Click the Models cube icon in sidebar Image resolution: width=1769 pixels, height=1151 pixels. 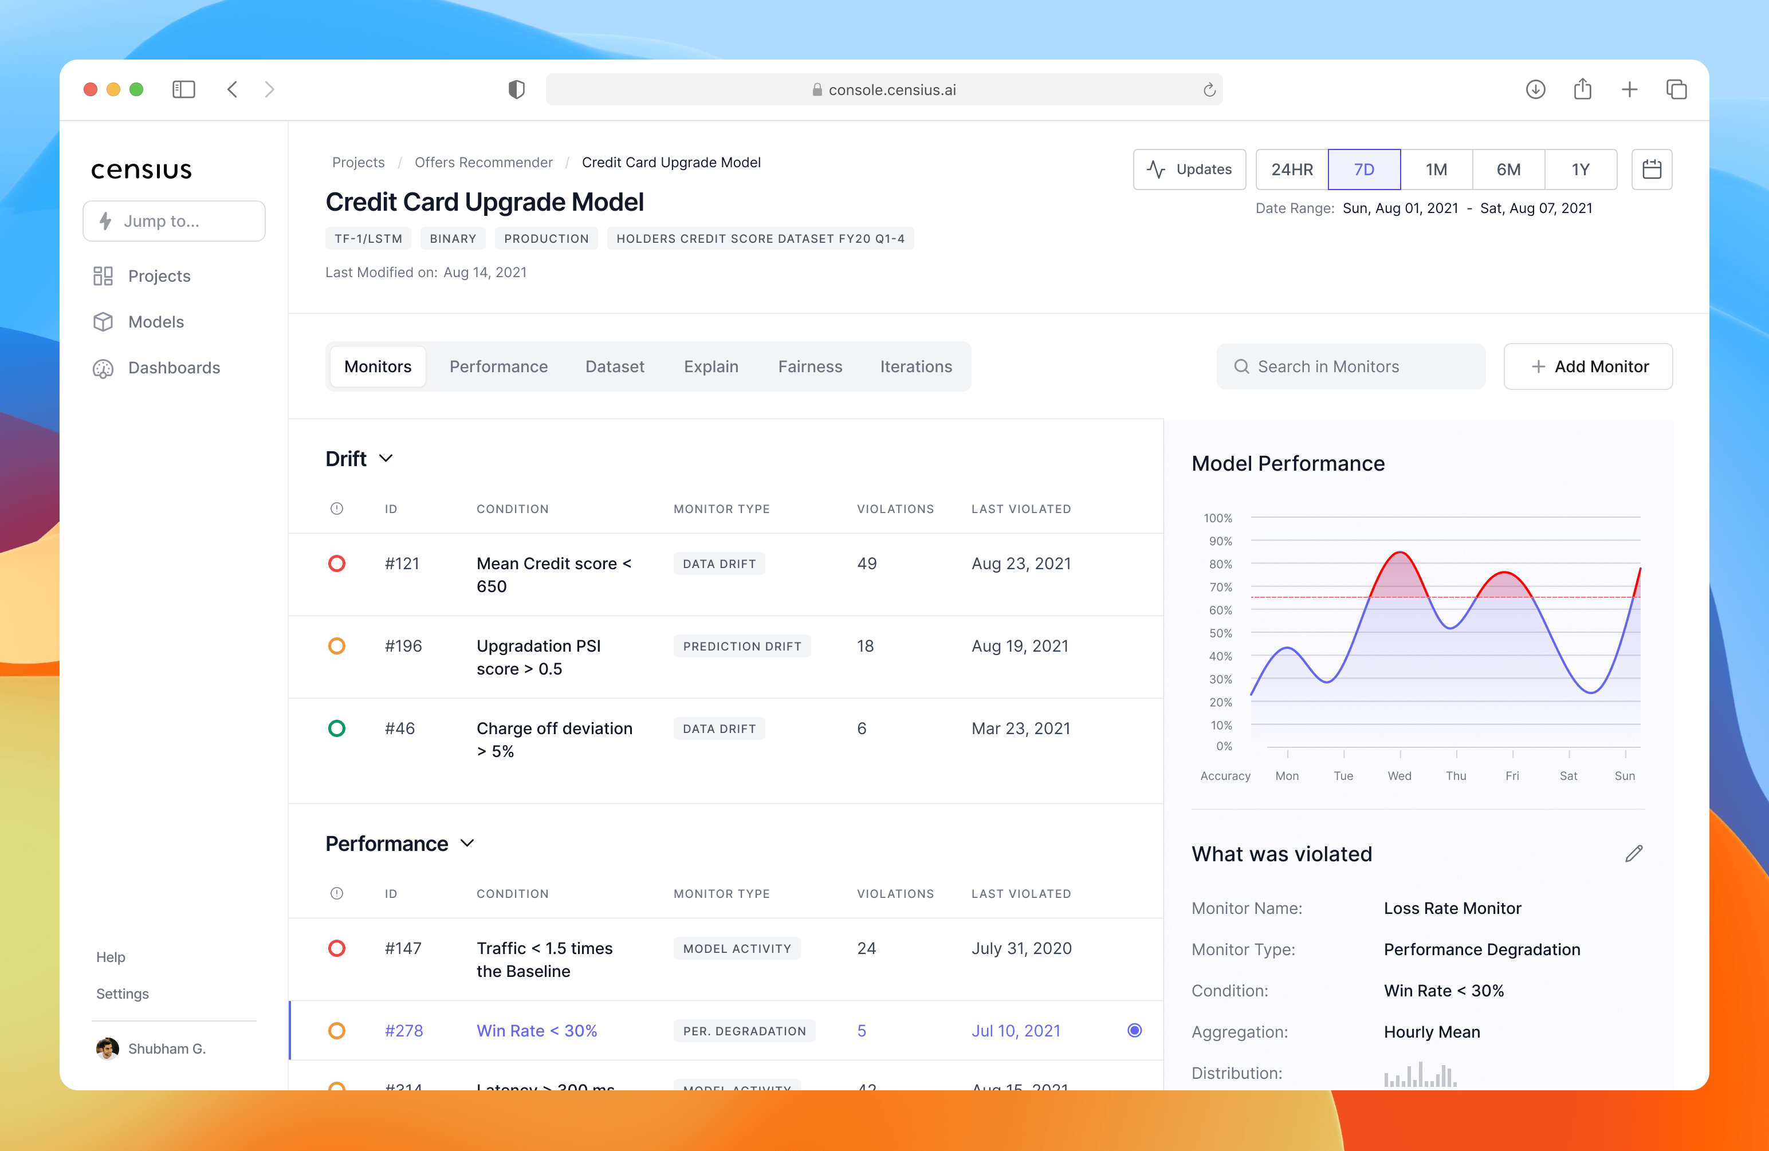click(x=103, y=322)
